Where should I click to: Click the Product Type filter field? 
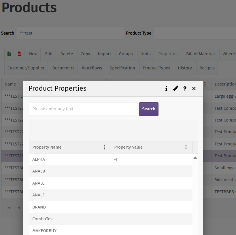pyautogui.click(x=195, y=33)
